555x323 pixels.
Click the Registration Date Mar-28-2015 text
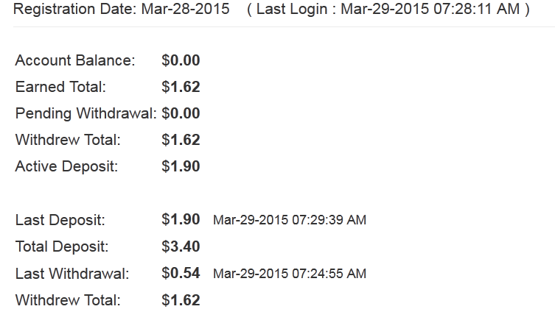coord(120,11)
